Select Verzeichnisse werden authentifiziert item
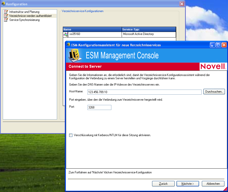 (x=30, y=16)
